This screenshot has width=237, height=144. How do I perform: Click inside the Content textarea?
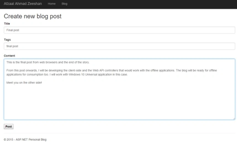119,89
